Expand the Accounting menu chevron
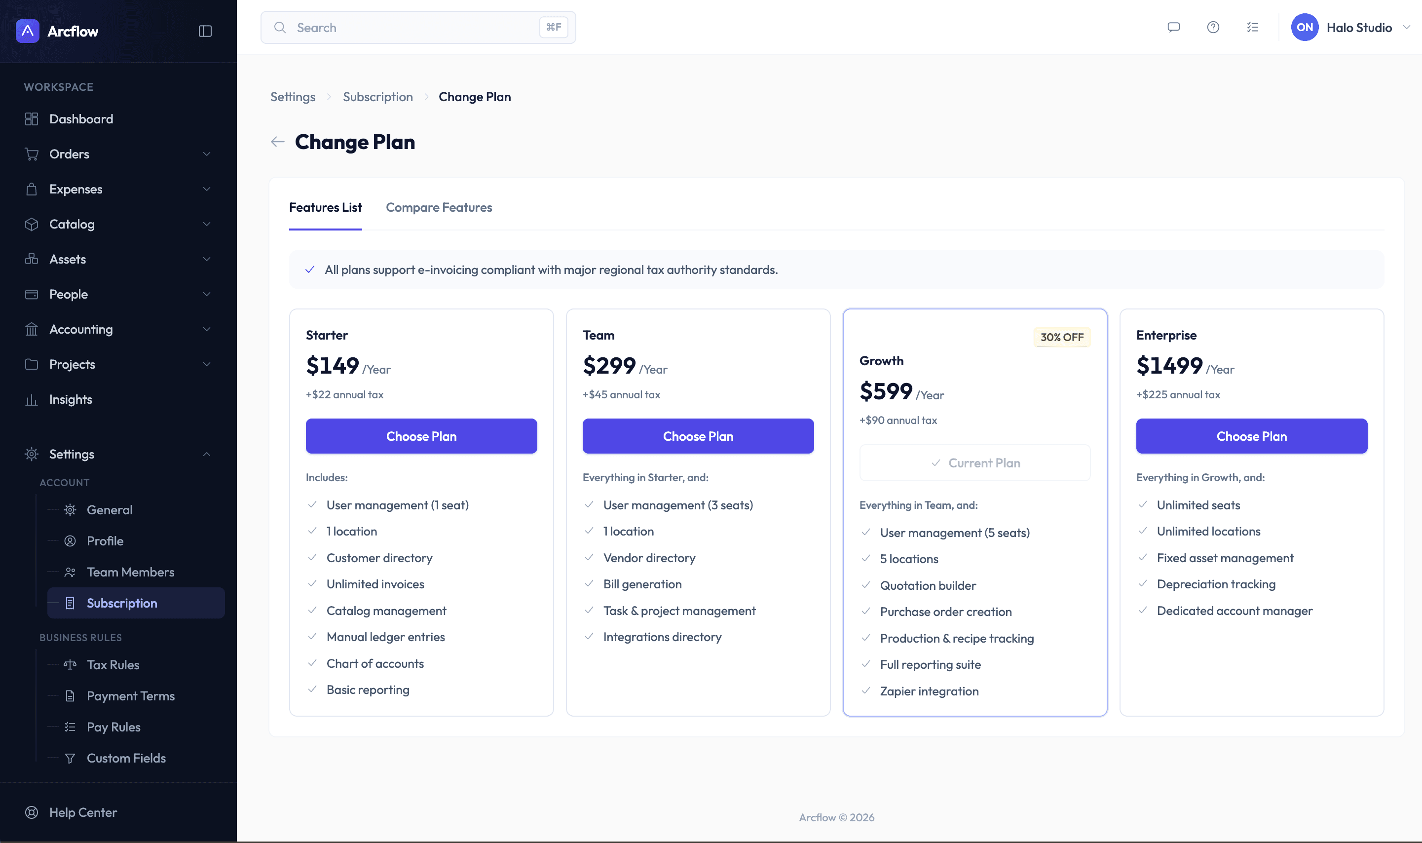Screen dimensions: 1422x843 click(207, 330)
